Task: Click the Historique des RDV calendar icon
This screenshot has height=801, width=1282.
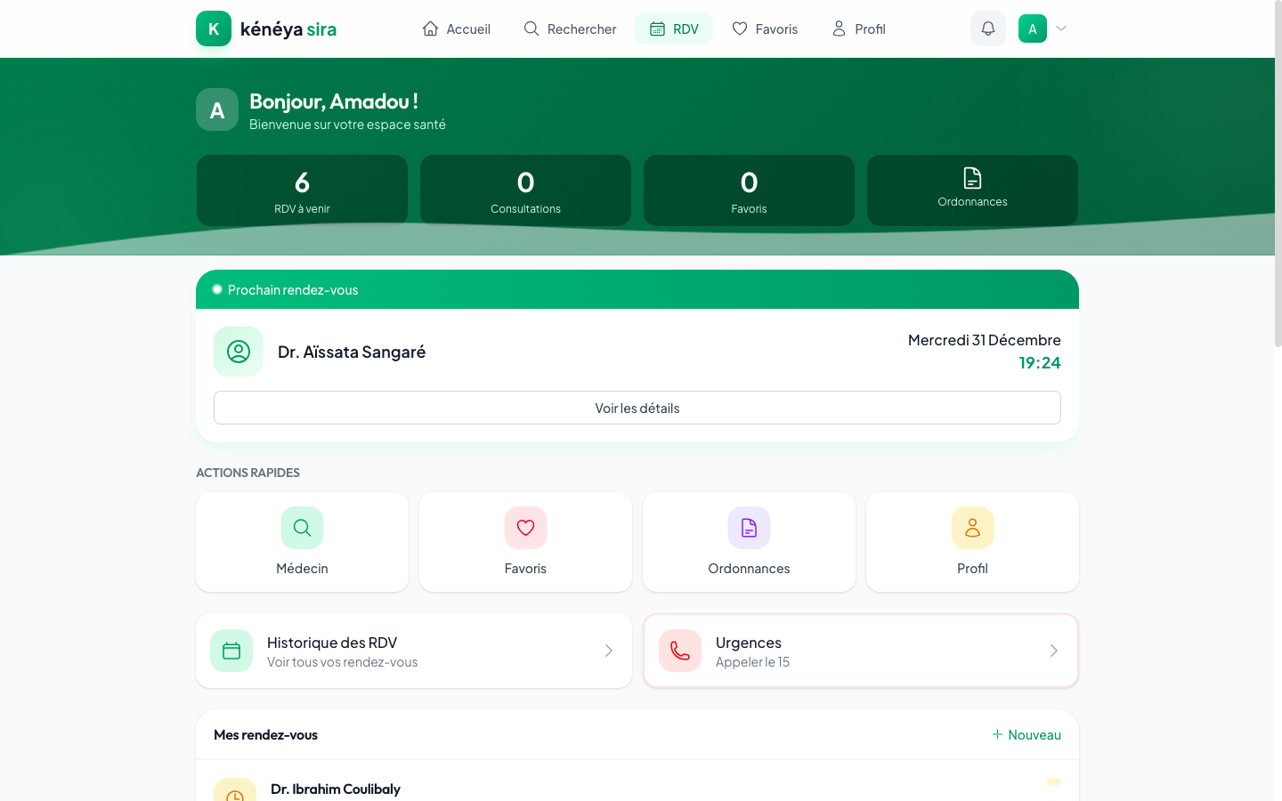Action: click(x=231, y=651)
